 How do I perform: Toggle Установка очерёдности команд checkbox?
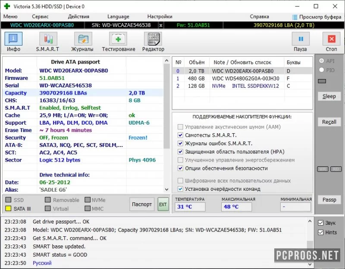(180, 189)
